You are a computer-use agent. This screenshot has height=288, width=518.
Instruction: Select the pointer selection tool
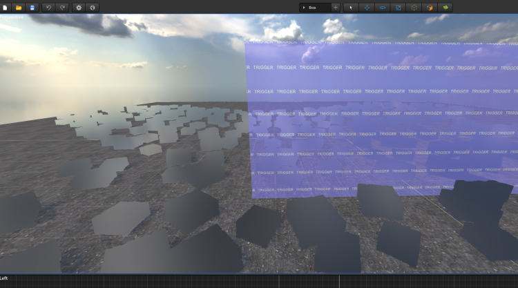point(351,7)
